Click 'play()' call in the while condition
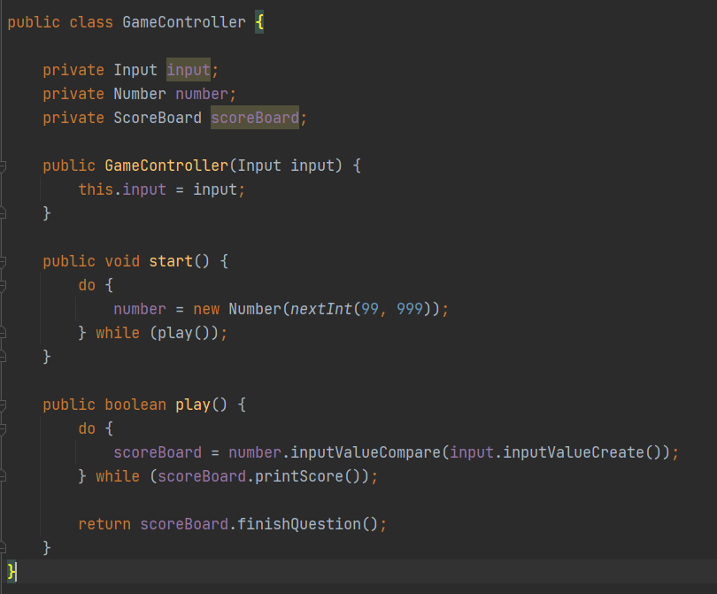717x594 pixels. pyautogui.click(x=184, y=333)
